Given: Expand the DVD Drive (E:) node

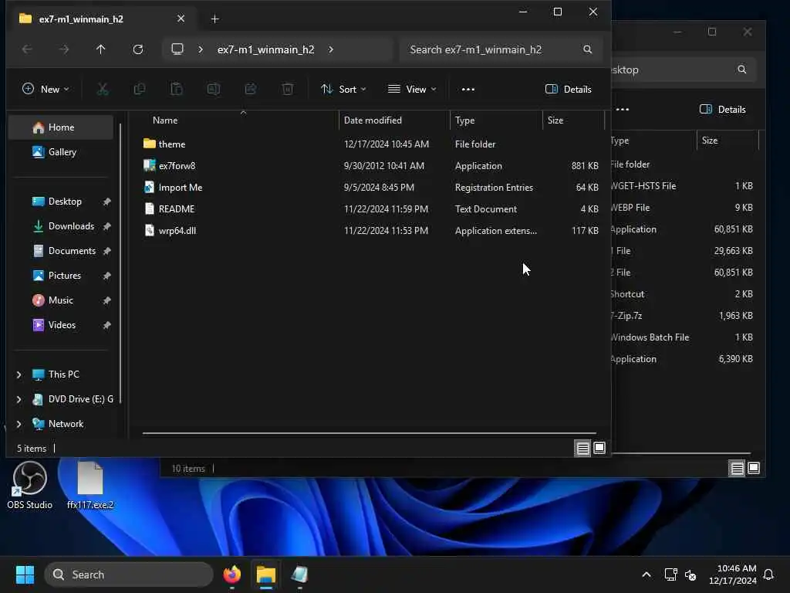Looking at the screenshot, I should coord(19,399).
